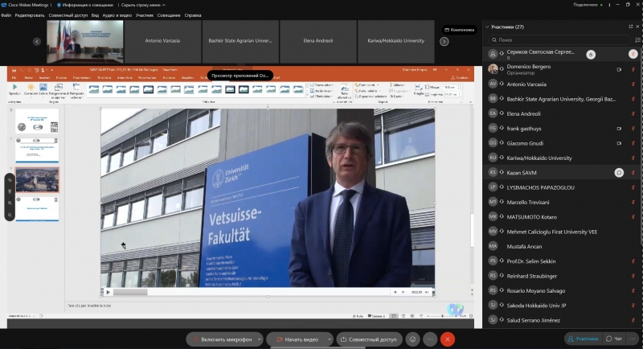Click the top icon on left floating toolbar

click(10, 179)
